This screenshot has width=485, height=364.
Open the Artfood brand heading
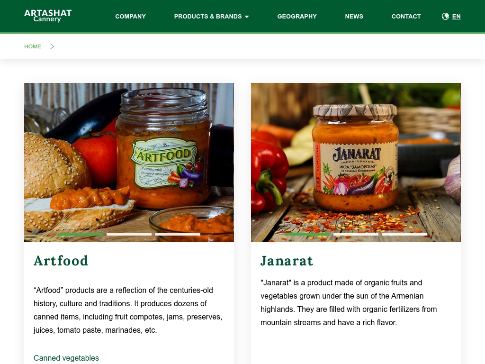[61, 261]
